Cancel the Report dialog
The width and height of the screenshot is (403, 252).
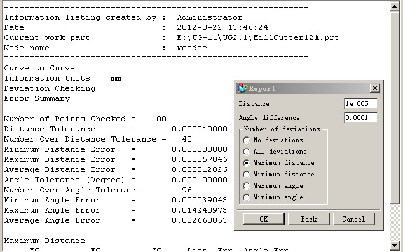pyautogui.click(x=353, y=219)
